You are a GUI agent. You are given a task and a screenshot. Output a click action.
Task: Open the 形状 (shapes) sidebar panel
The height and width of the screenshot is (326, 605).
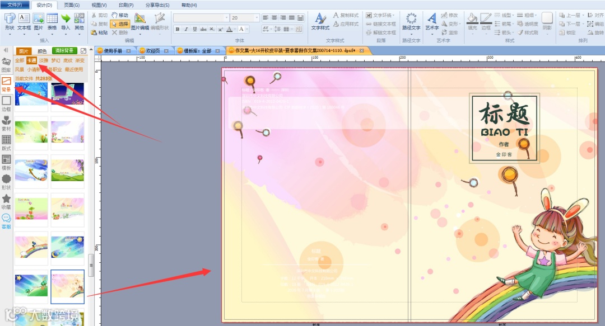click(6, 182)
